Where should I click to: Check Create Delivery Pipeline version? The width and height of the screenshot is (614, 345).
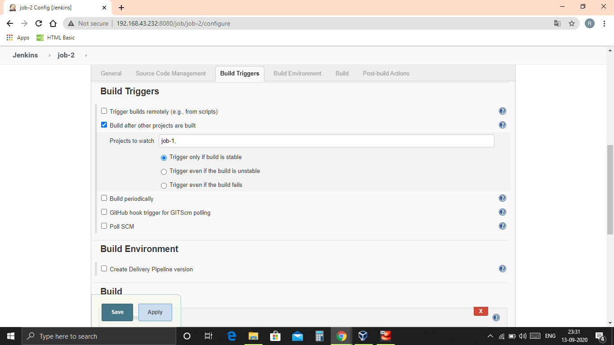(x=104, y=269)
